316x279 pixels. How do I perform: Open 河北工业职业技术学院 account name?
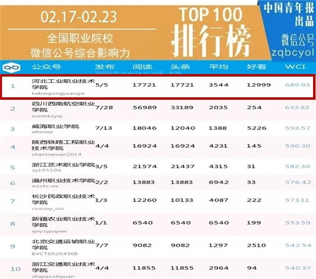pyautogui.click(x=63, y=84)
